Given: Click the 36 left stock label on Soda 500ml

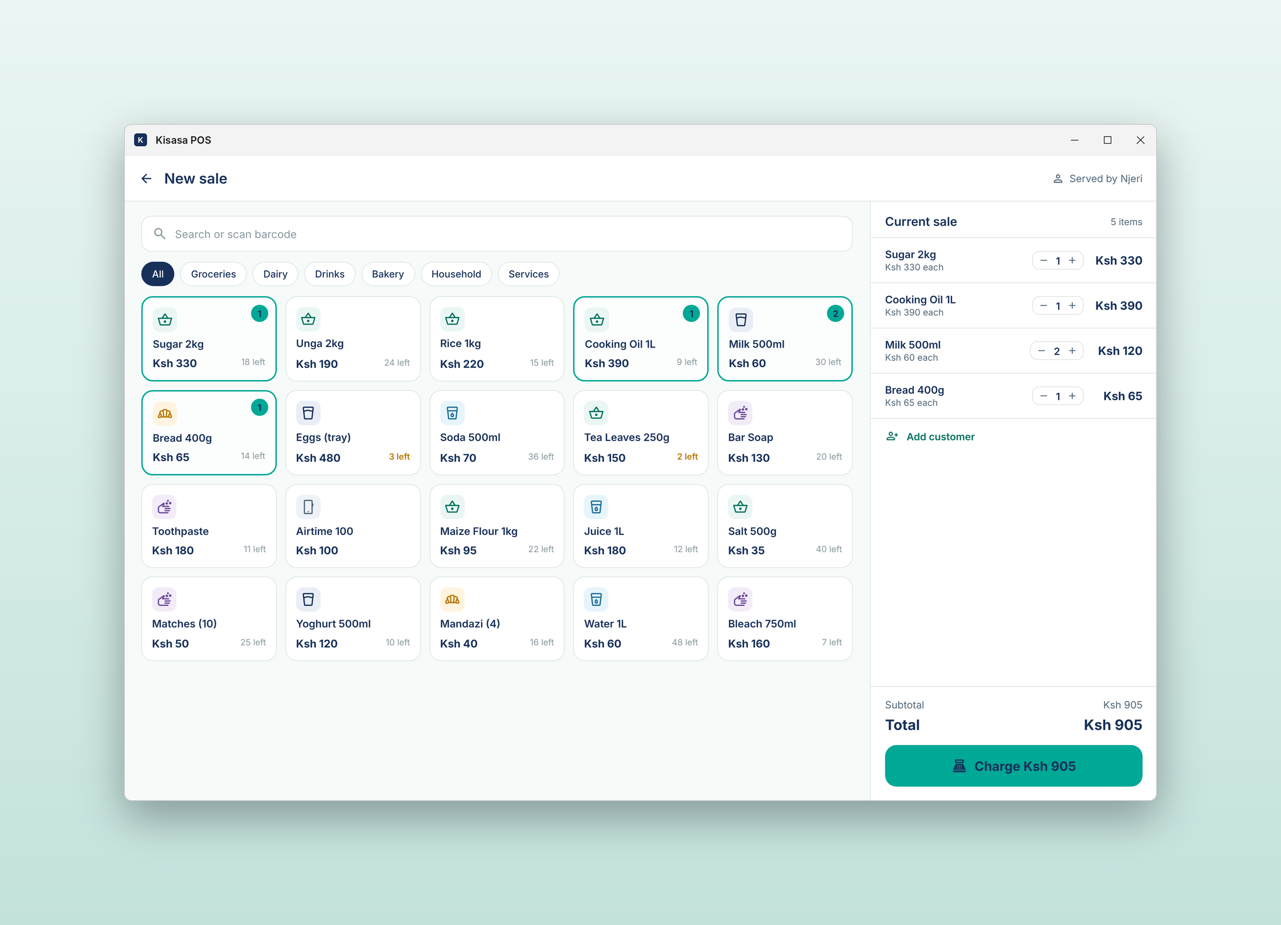Looking at the screenshot, I should 541,456.
